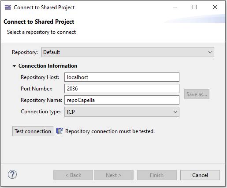Click the < Back button
The height and width of the screenshot is (188, 227).
point(73,175)
